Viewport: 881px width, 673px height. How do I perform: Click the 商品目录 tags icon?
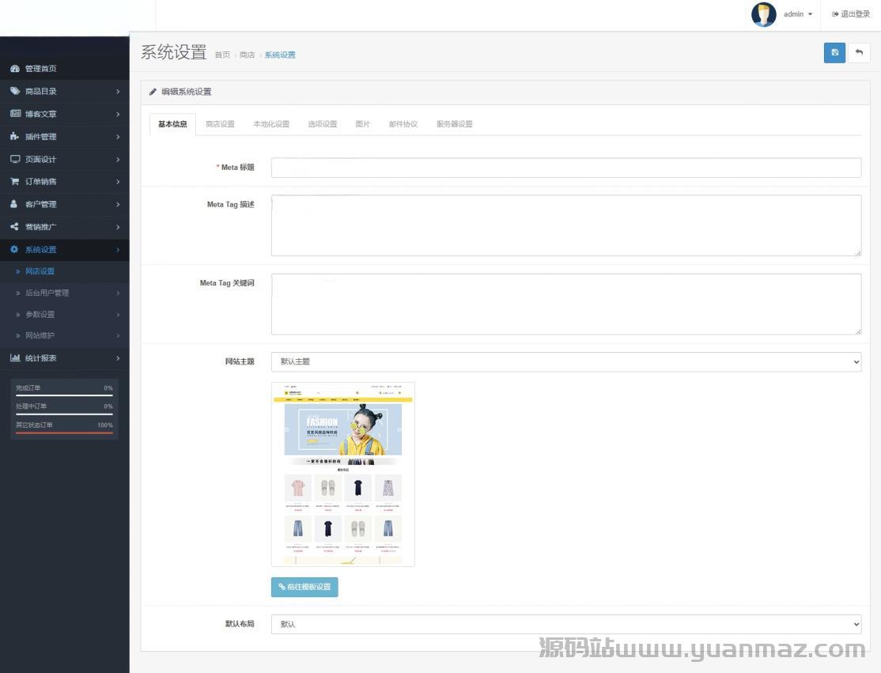15,91
